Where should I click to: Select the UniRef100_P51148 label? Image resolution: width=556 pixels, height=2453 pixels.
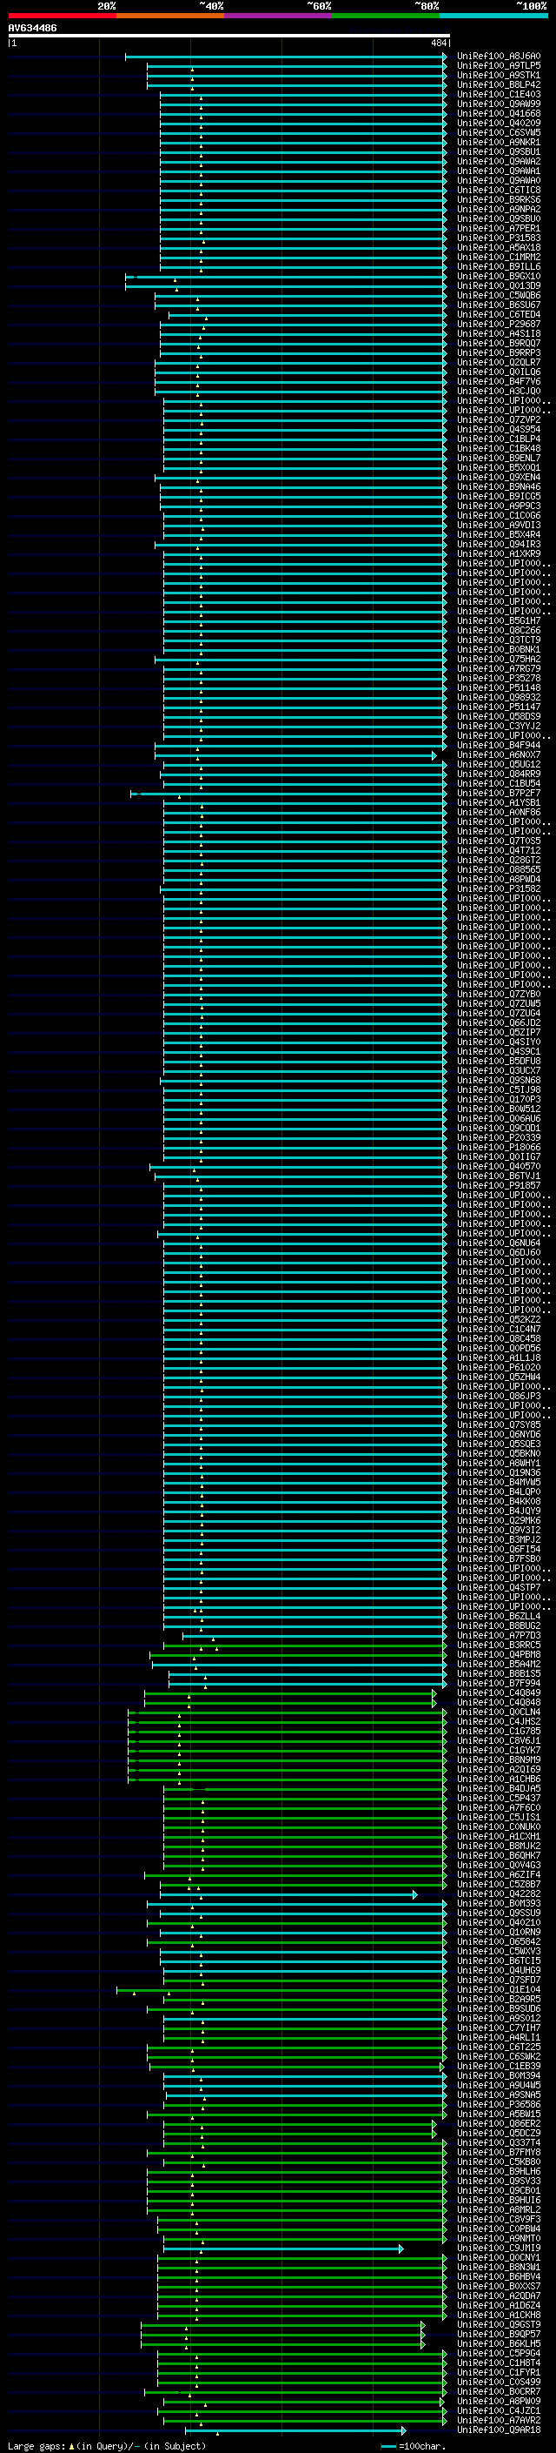(x=499, y=687)
